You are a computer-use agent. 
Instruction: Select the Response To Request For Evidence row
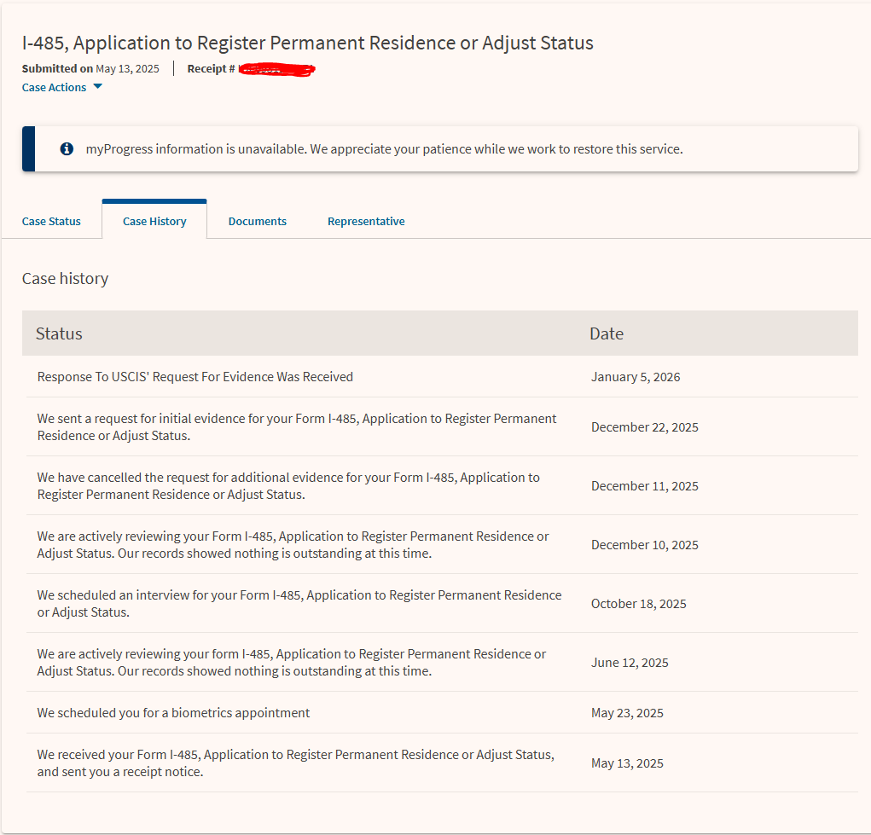(x=195, y=376)
